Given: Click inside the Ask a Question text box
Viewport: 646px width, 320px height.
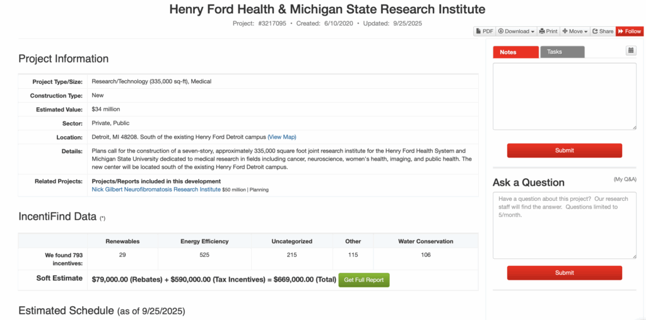Looking at the screenshot, I should coord(564,226).
